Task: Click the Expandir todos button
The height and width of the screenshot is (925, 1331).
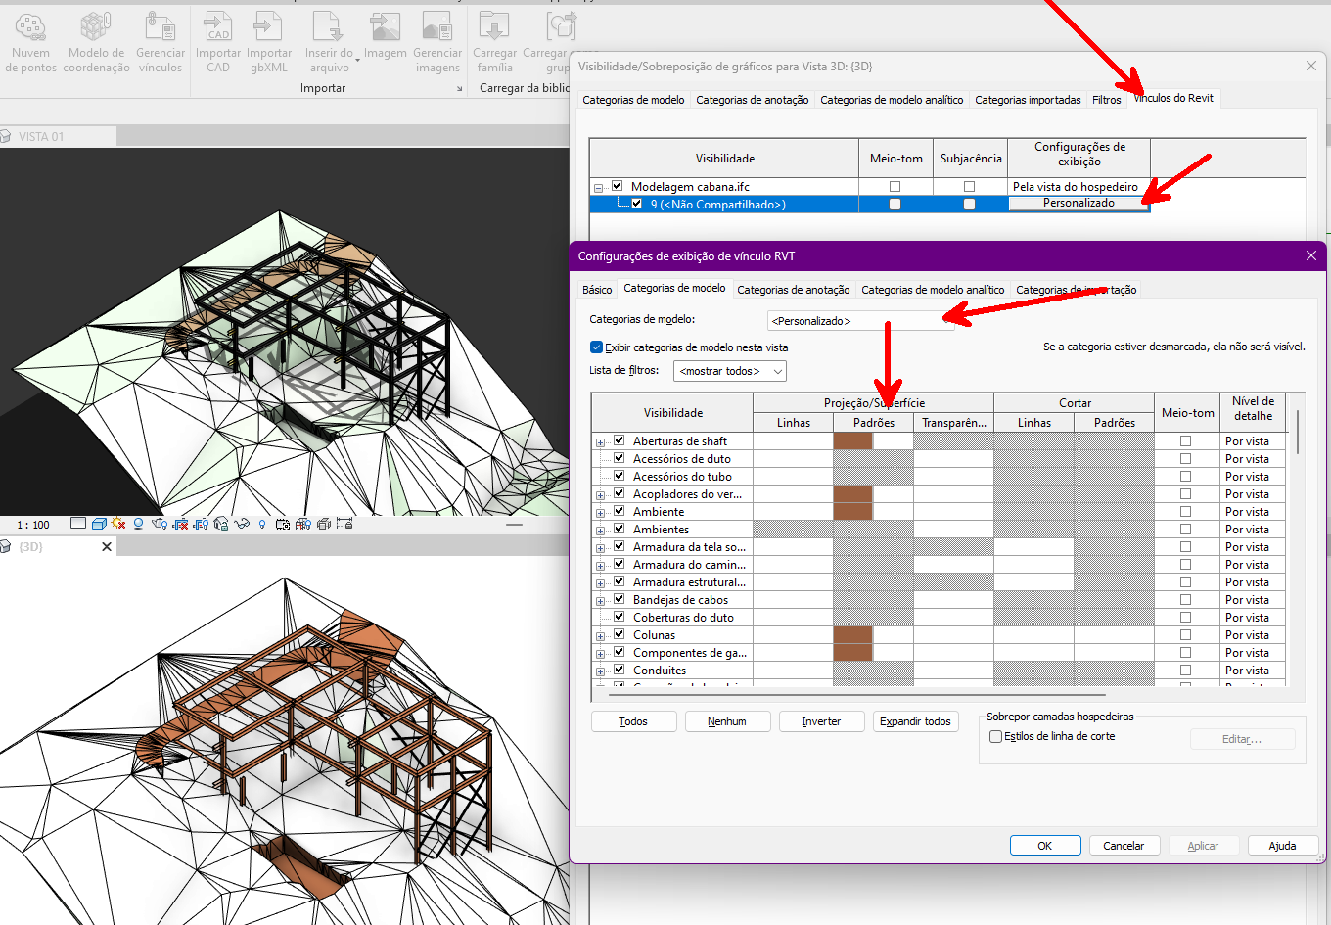Action: pyautogui.click(x=915, y=720)
